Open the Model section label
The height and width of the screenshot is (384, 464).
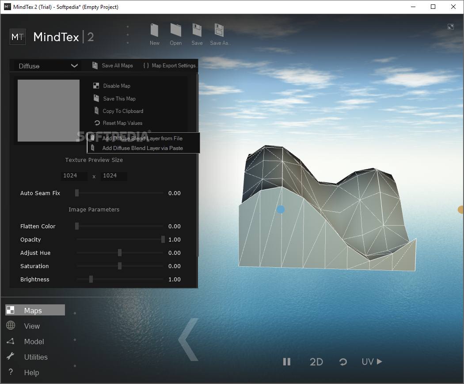pos(34,342)
